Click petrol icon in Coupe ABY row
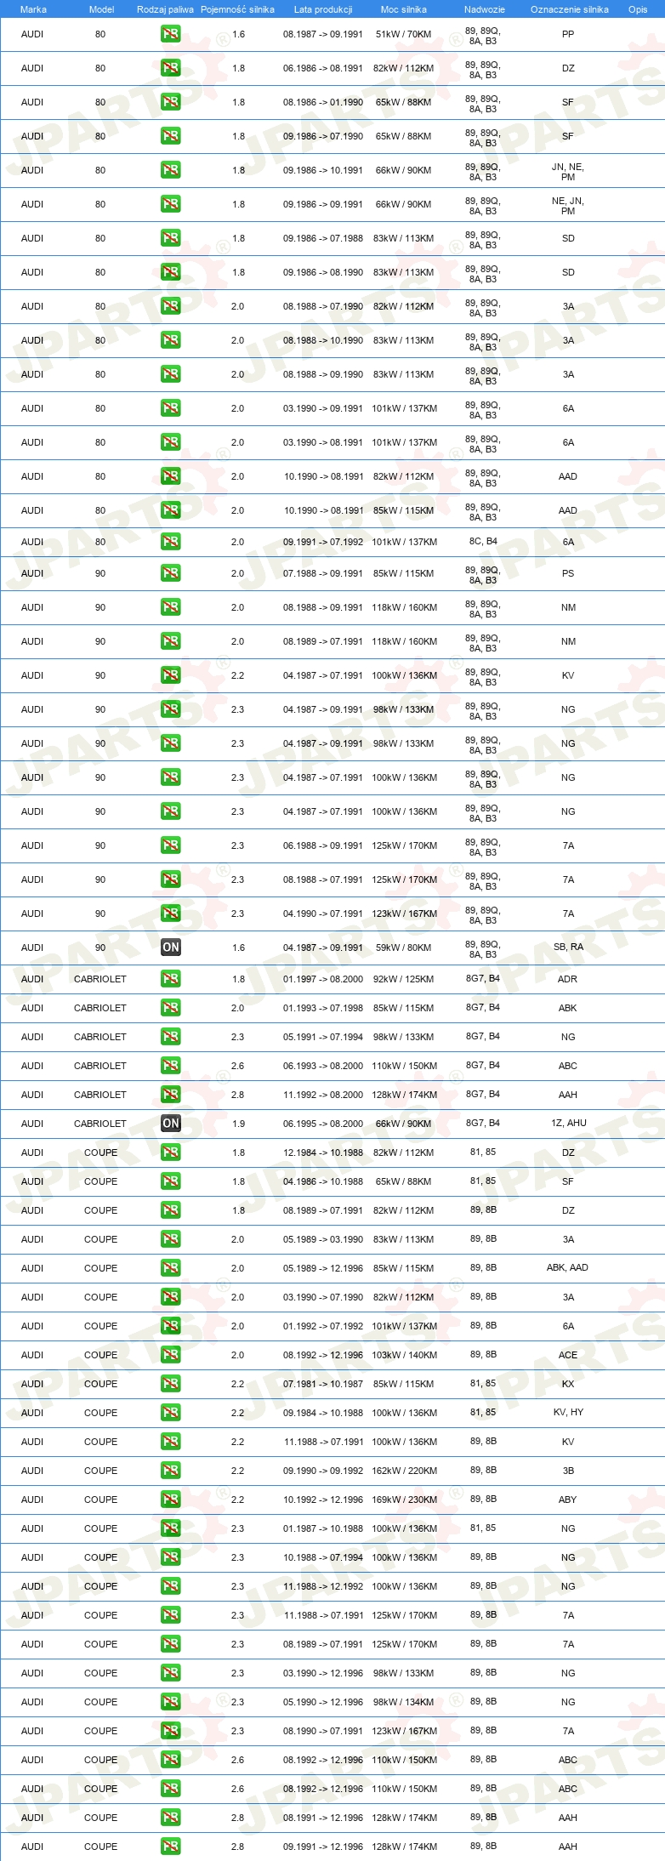Image resolution: width=665 pixels, height=1861 pixels. pos(171,1500)
